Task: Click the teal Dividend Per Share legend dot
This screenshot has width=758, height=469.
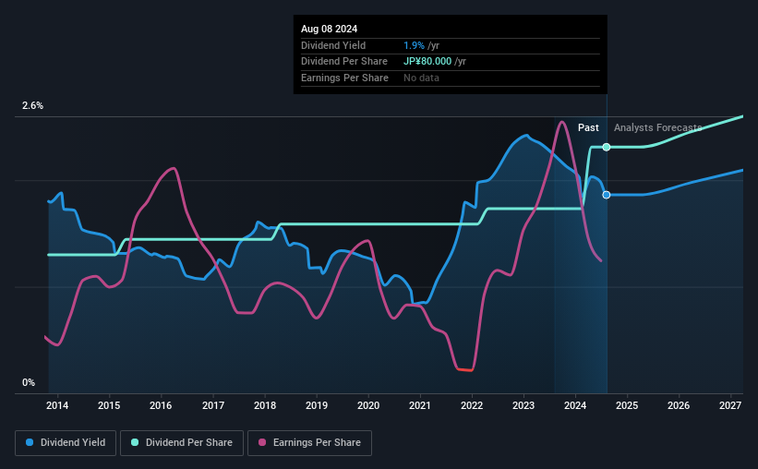Action: (135, 442)
